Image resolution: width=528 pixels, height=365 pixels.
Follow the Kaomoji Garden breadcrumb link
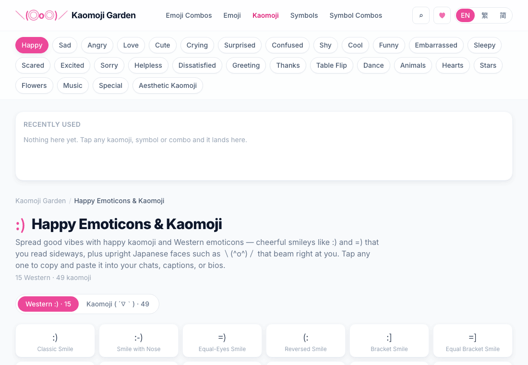40,201
